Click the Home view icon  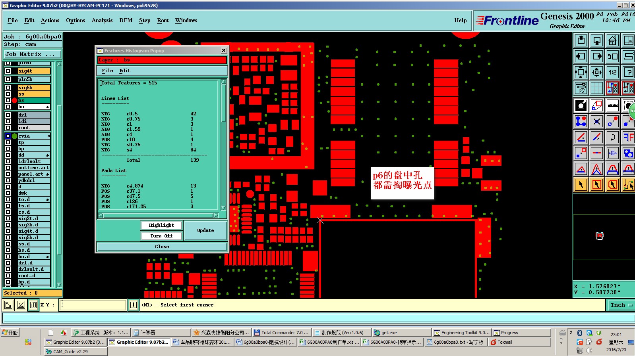tap(612, 40)
